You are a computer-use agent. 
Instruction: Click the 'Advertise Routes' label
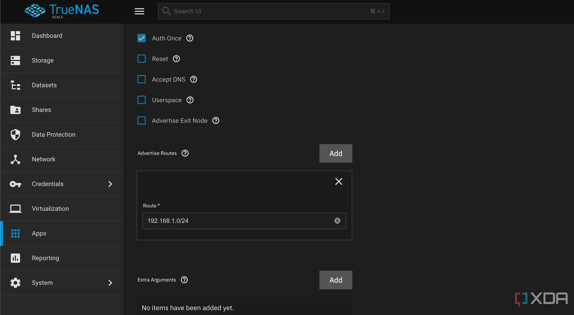coord(157,153)
